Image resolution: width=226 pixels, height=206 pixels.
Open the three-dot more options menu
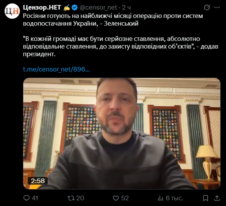tap(217, 7)
